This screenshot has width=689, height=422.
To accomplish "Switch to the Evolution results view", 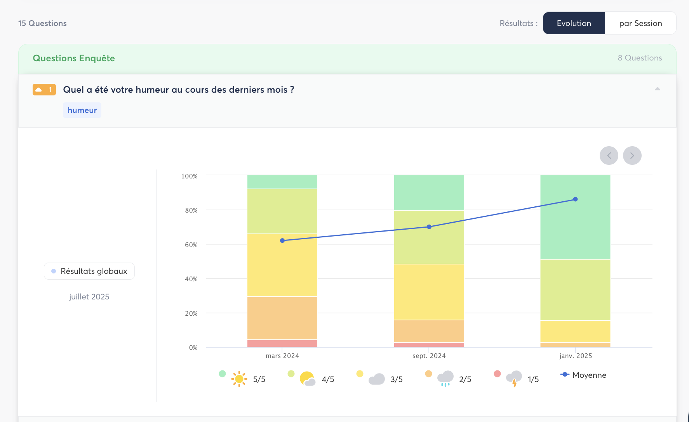I will click(574, 23).
